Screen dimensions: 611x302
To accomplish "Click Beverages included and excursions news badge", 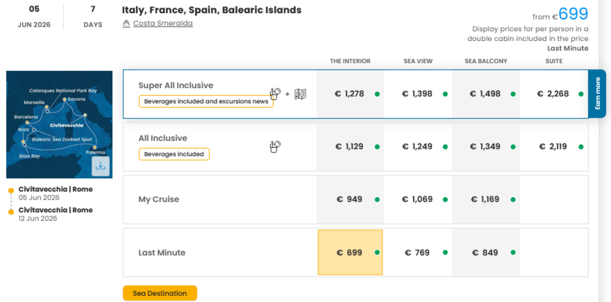I will click(x=206, y=102).
